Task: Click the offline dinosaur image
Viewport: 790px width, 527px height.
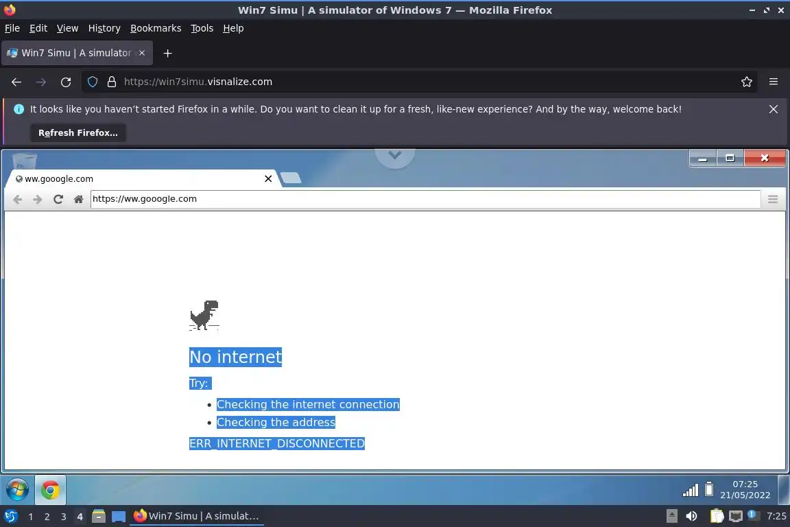Action: [204, 315]
